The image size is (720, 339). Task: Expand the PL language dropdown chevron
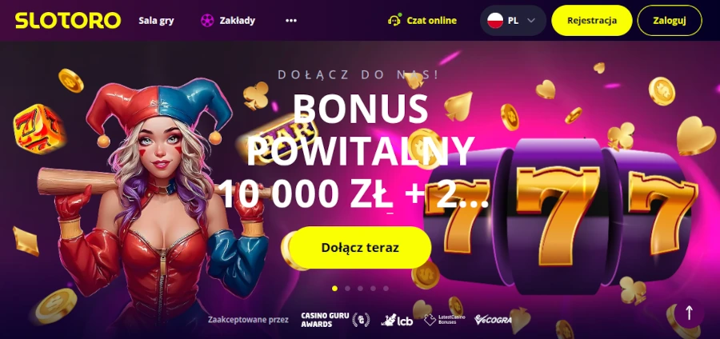(531, 21)
